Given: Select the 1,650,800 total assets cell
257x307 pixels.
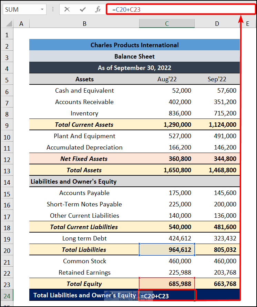Looking at the screenshot, I should click(167, 170).
